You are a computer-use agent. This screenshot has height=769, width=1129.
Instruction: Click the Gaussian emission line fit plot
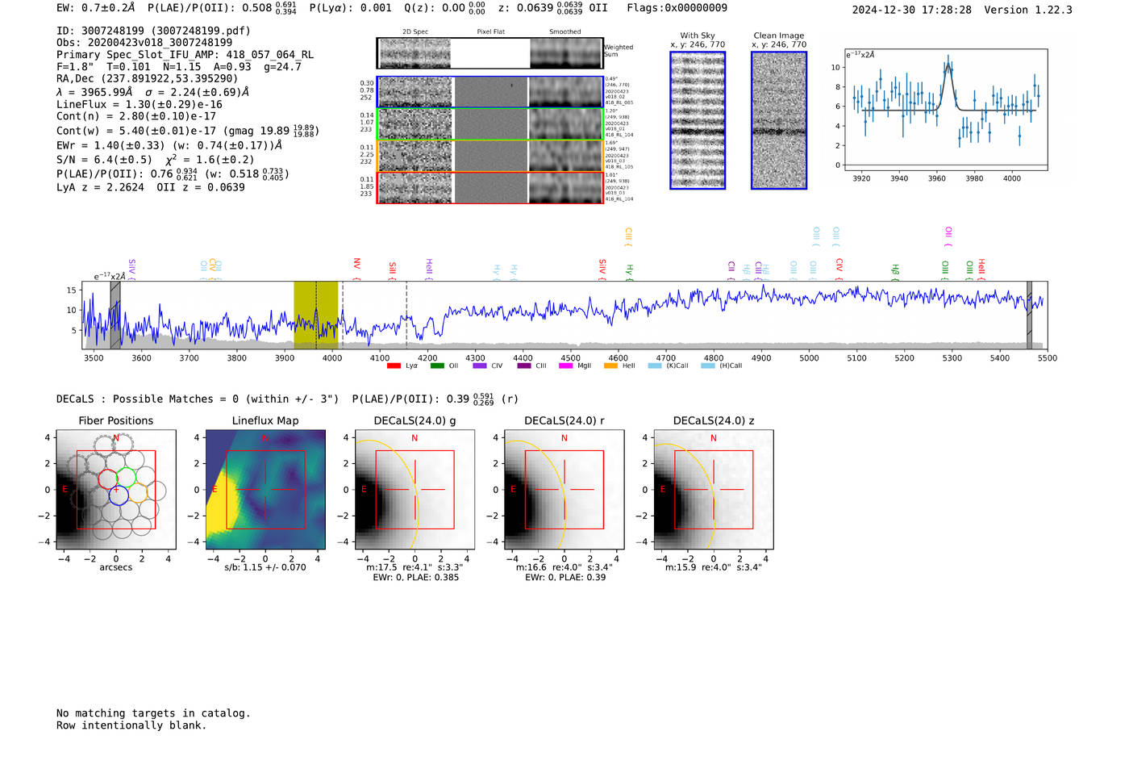coord(945,110)
